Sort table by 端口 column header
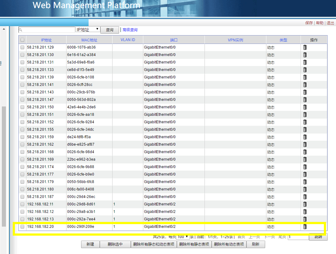Viewport: 336px width, 254px height. (174, 40)
